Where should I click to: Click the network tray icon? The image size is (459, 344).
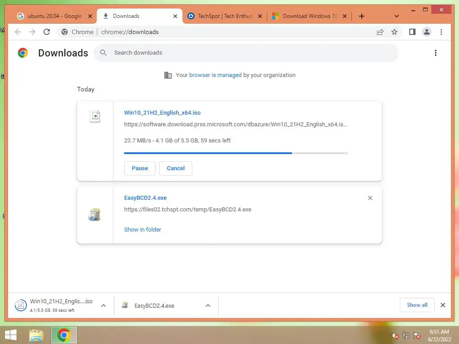406,335
